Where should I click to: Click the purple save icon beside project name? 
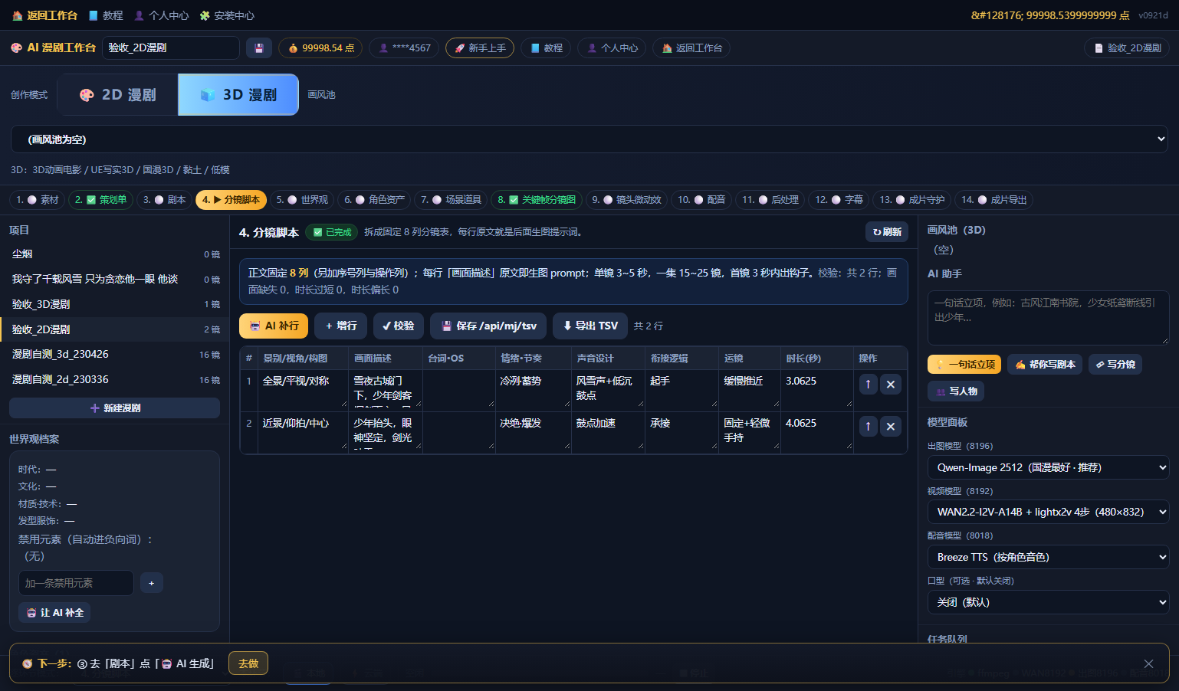(x=259, y=47)
